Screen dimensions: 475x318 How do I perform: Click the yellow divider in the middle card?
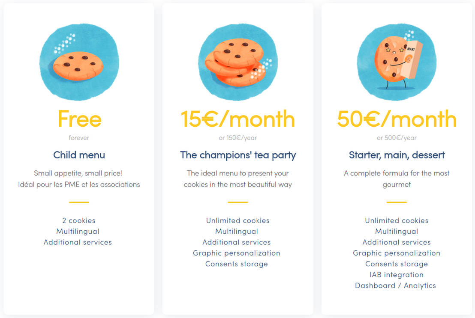pos(238,202)
